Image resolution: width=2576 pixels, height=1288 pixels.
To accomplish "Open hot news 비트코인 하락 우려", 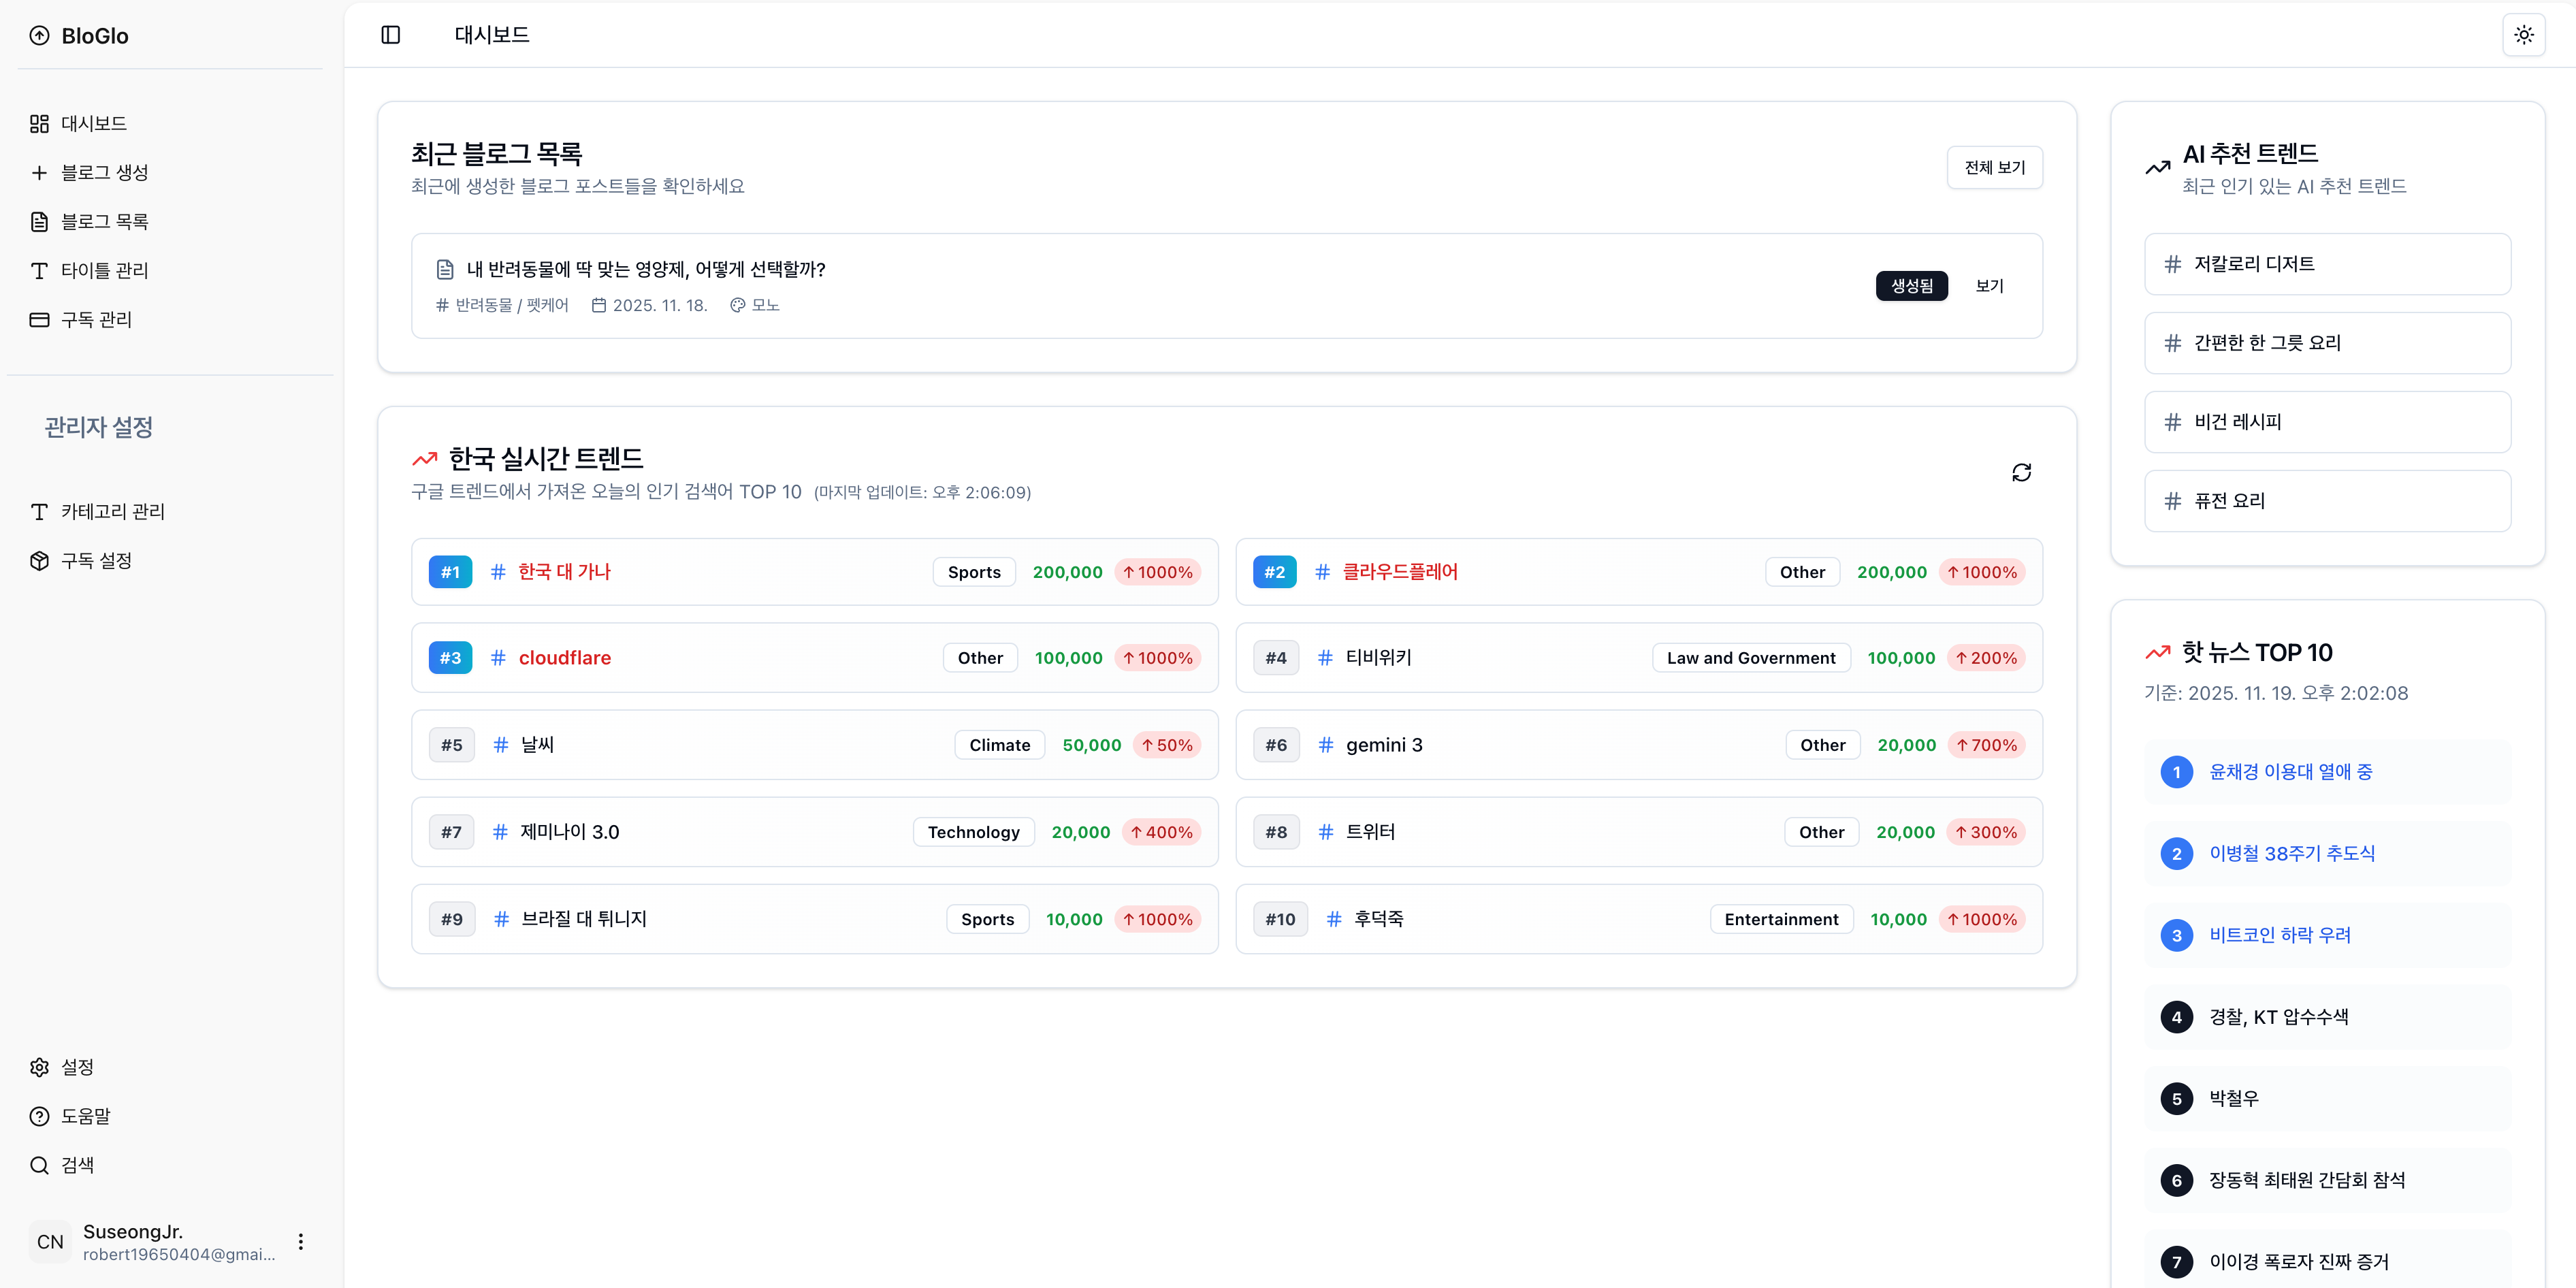I will tap(2279, 935).
